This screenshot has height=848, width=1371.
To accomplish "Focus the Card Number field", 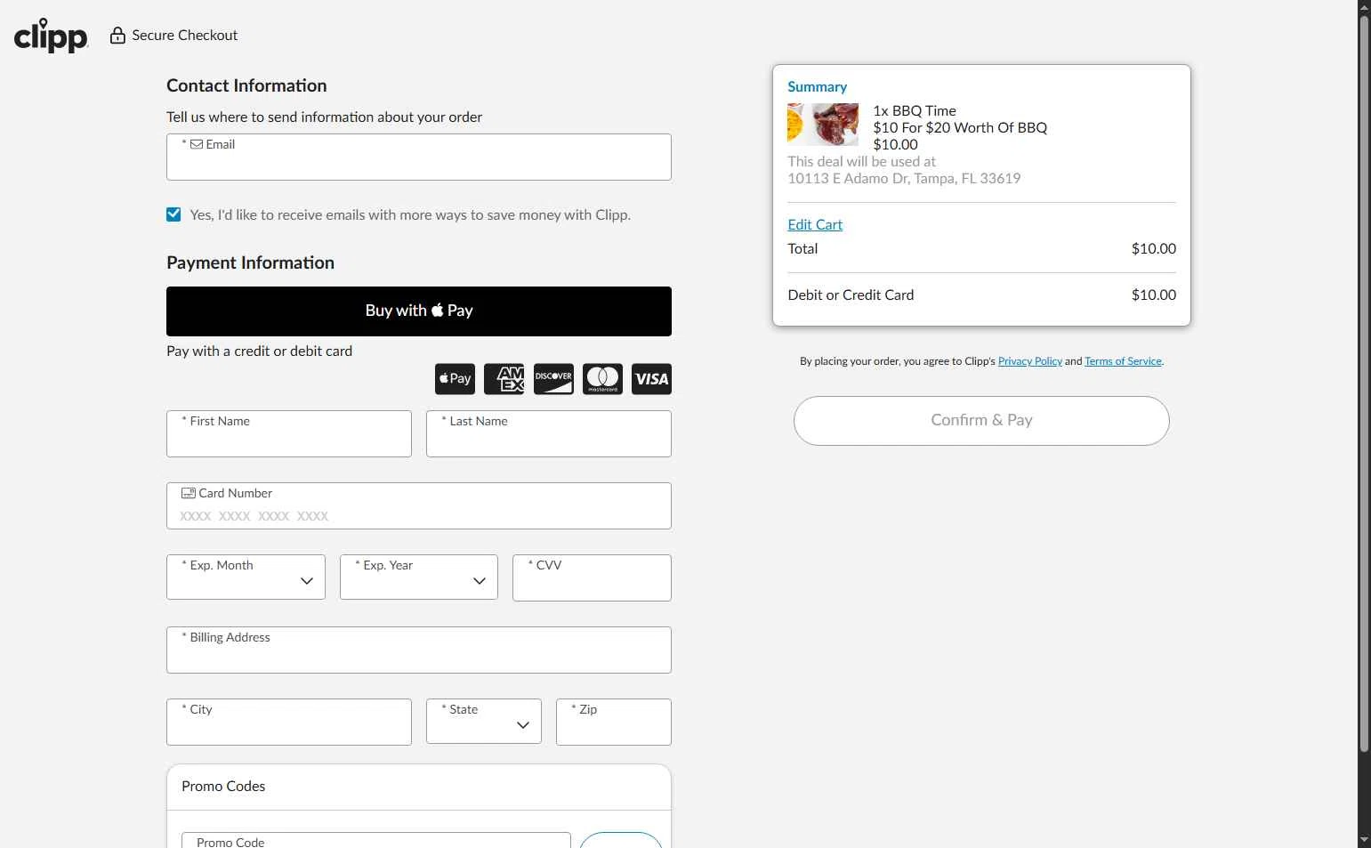I will tap(419, 505).
